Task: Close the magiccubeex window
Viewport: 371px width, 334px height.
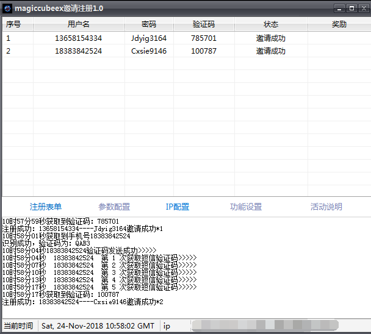Action: [363, 8]
